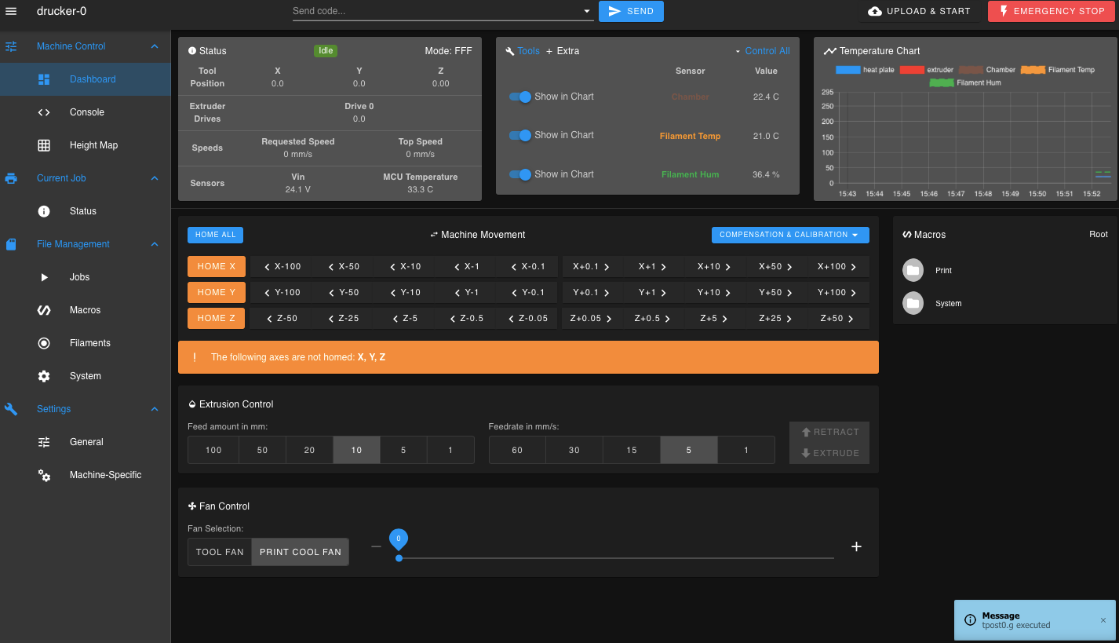Image resolution: width=1119 pixels, height=643 pixels.
Task: Toggle Show in Chart for Filament Hum
Action: click(x=520, y=174)
